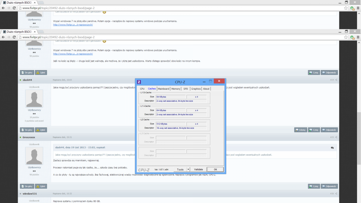Click the green extension icon in the front browser window

(x=352, y=37)
